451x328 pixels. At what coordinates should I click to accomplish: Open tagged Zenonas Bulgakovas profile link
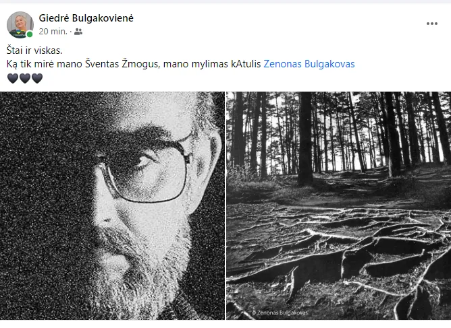tap(309, 64)
